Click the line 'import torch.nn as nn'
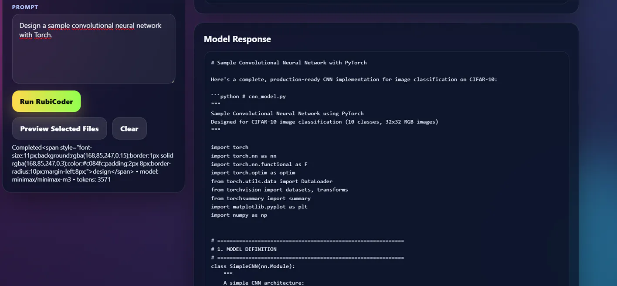Viewport: 617px width, 286px height. tap(244, 156)
